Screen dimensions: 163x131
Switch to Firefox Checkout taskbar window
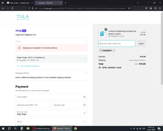(x=62, y=128)
